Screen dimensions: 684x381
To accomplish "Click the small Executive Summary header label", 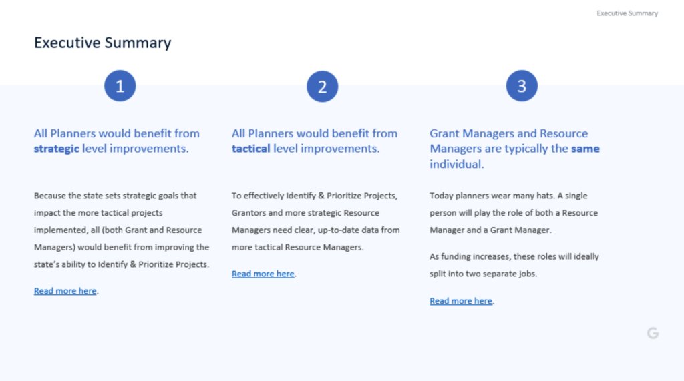I will pyautogui.click(x=627, y=13).
